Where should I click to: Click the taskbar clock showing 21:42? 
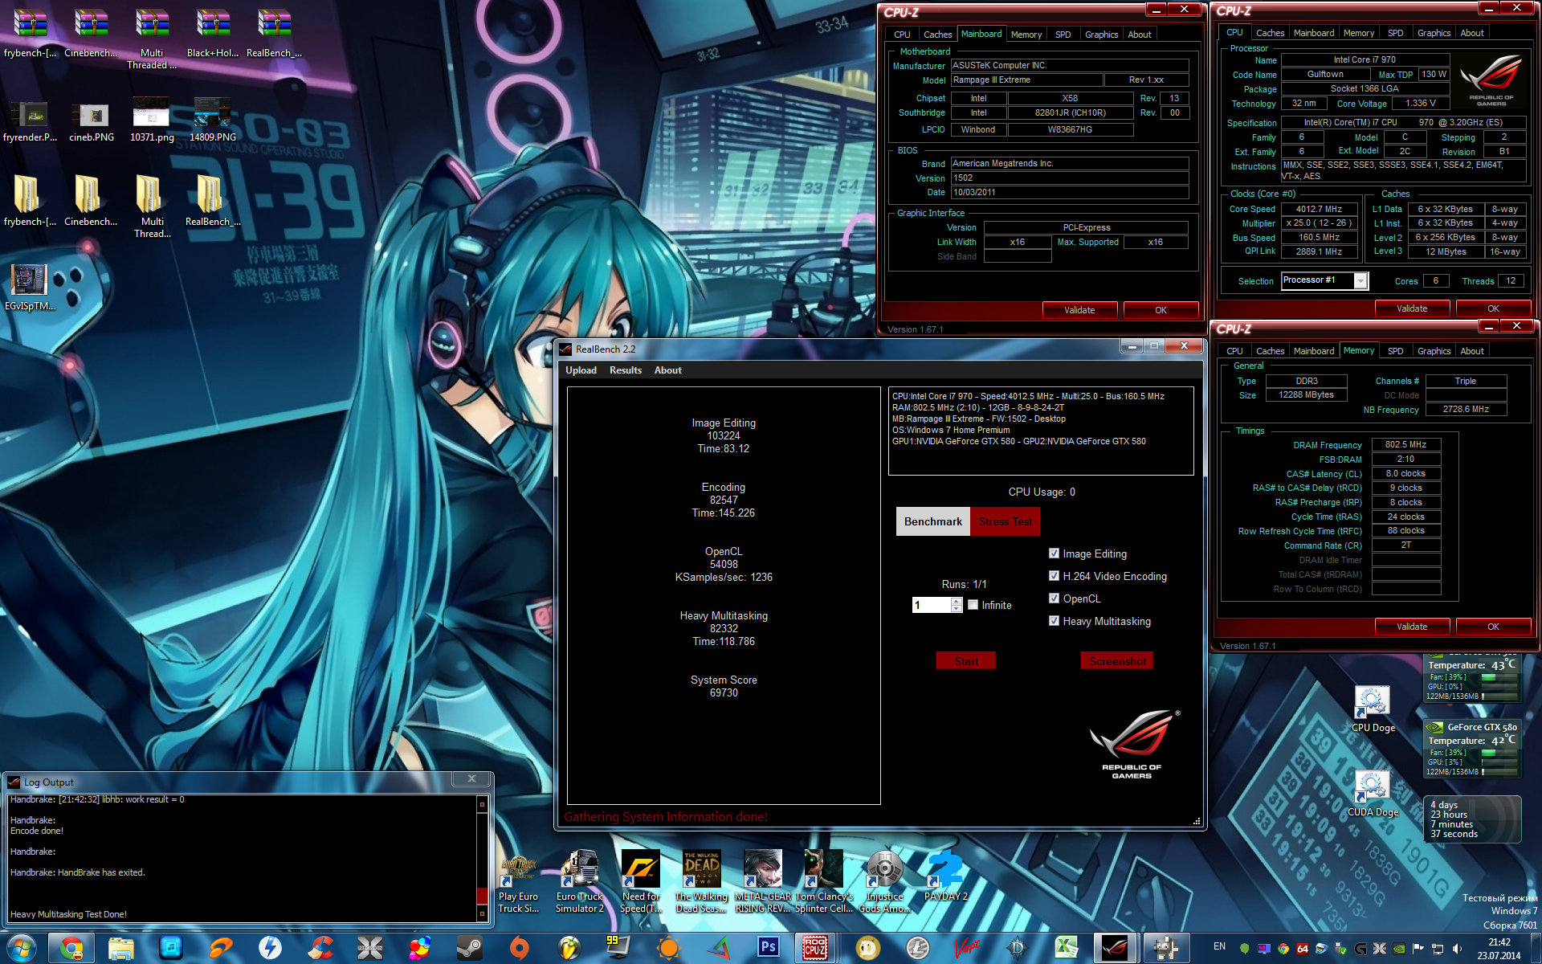pos(1498,949)
